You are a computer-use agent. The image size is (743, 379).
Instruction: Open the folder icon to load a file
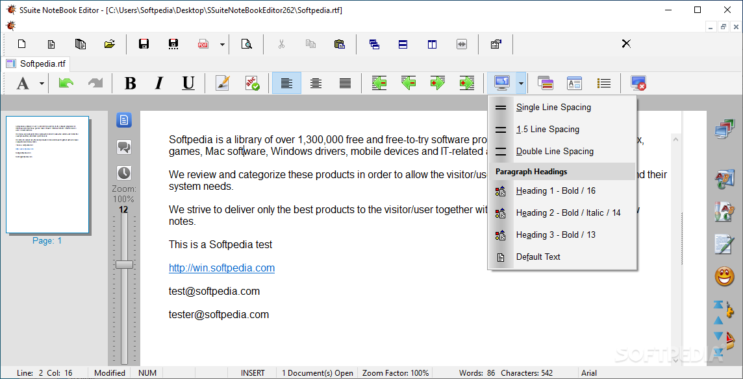(110, 45)
